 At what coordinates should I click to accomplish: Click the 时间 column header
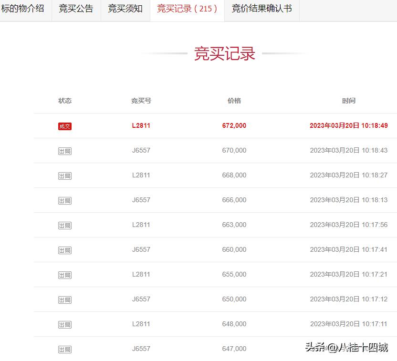[x=350, y=101]
